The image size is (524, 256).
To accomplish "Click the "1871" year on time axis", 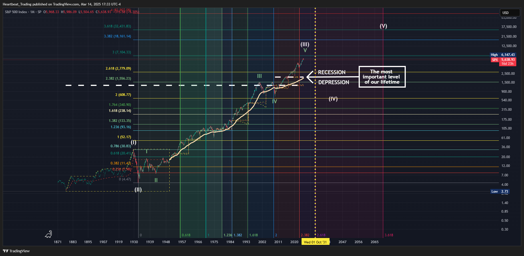I will coord(58,242).
